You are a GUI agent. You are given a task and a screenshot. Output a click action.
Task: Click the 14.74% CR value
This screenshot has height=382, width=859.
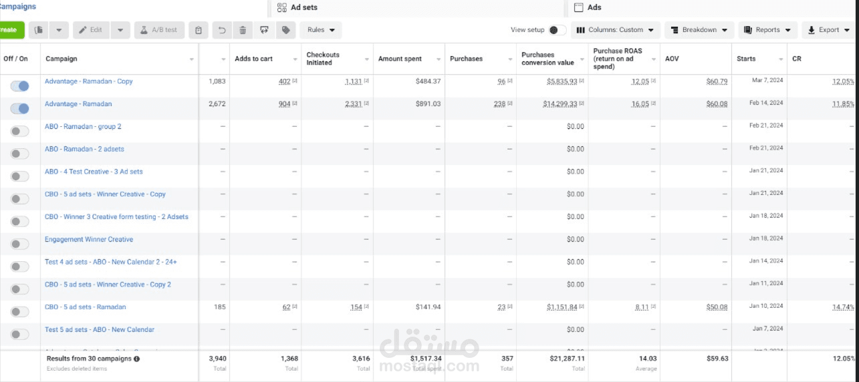pos(843,307)
